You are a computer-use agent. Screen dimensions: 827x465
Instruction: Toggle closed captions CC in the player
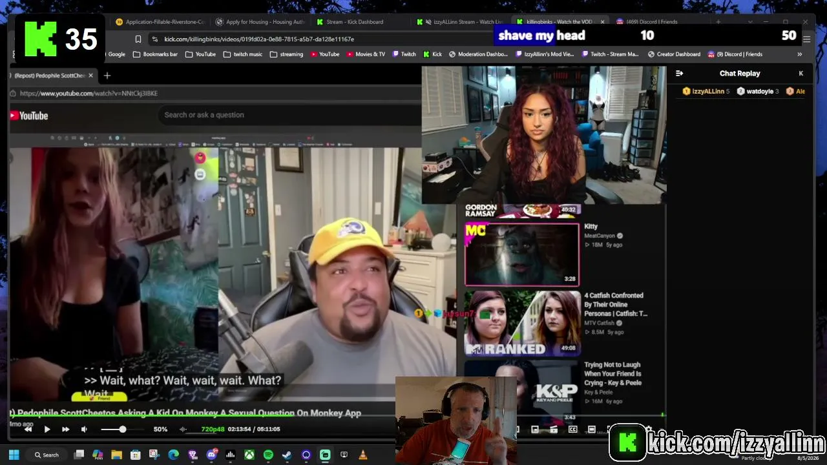(x=572, y=429)
